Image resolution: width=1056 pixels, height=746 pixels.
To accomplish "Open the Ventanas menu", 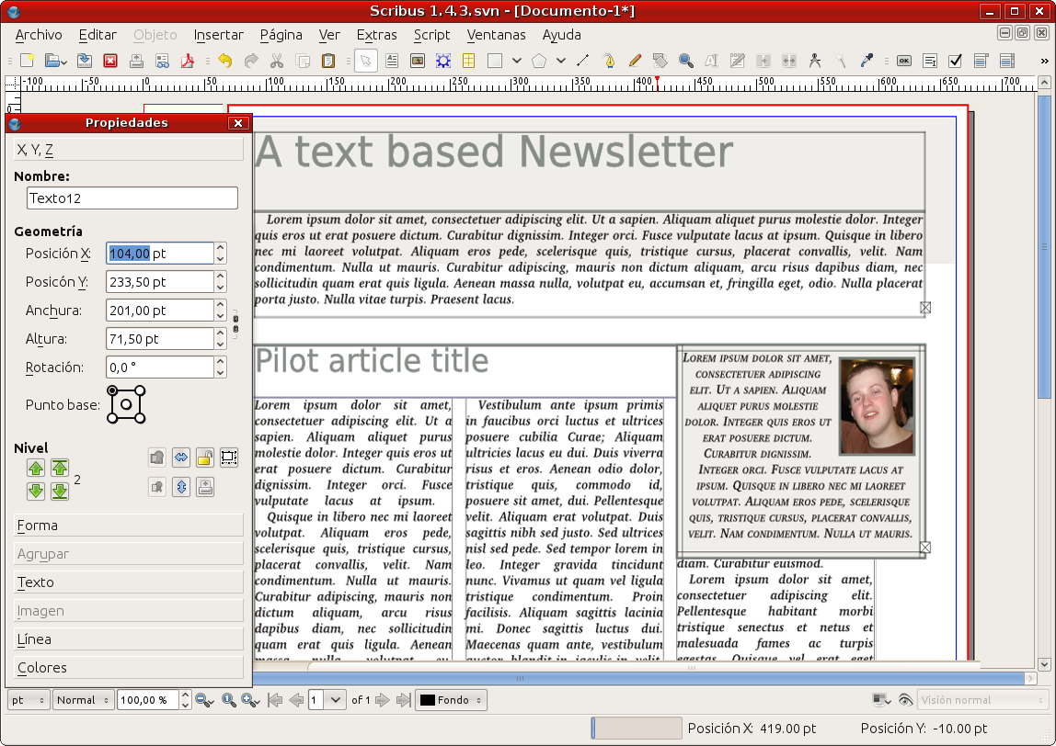I will click(x=496, y=35).
